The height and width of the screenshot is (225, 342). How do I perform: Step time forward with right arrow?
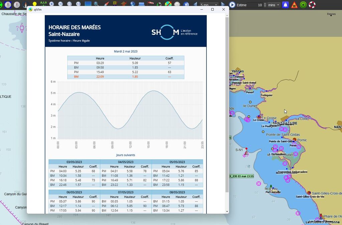pos(223,4)
